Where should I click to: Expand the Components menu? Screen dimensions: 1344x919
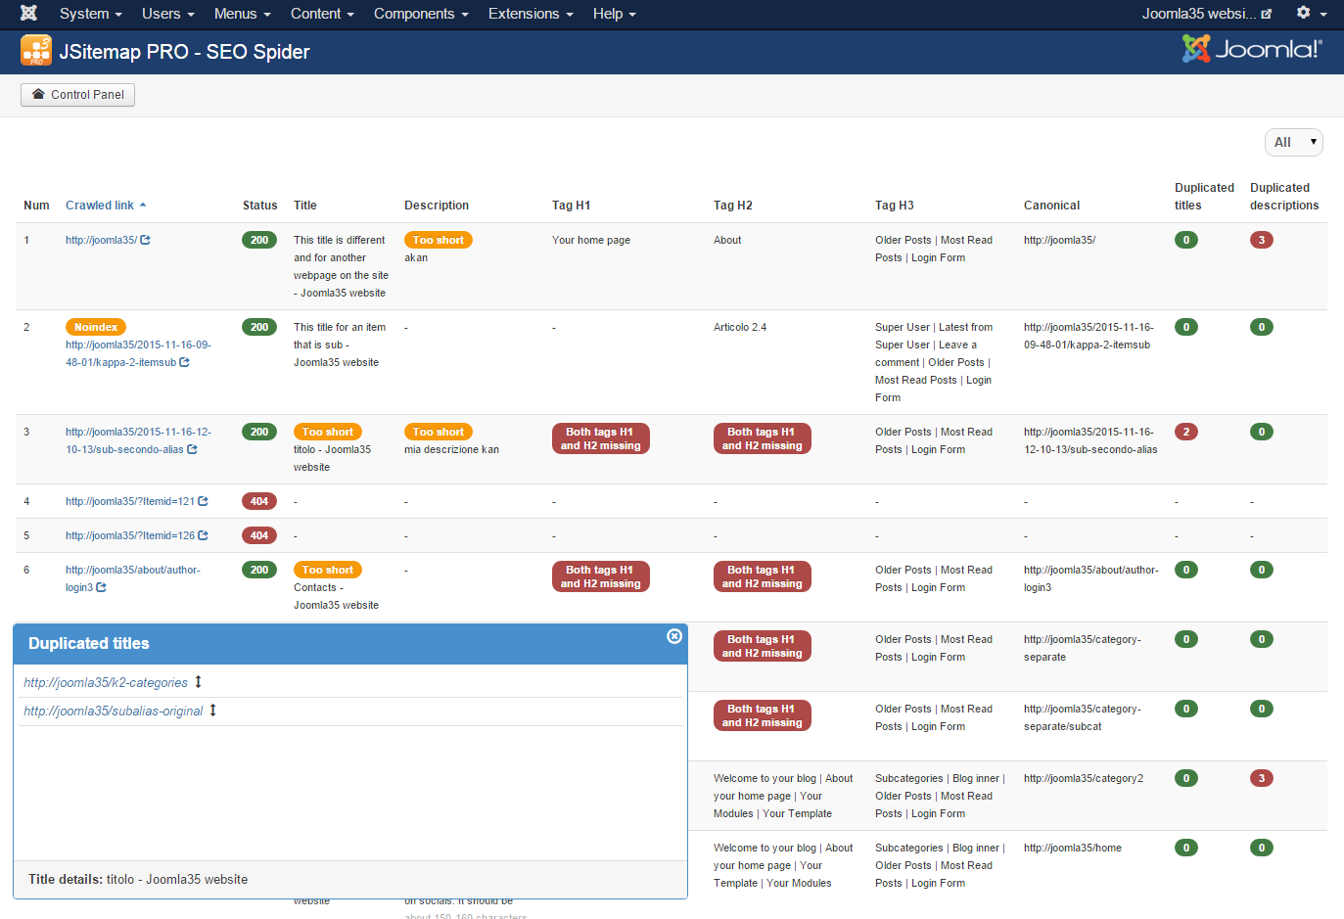(x=421, y=14)
